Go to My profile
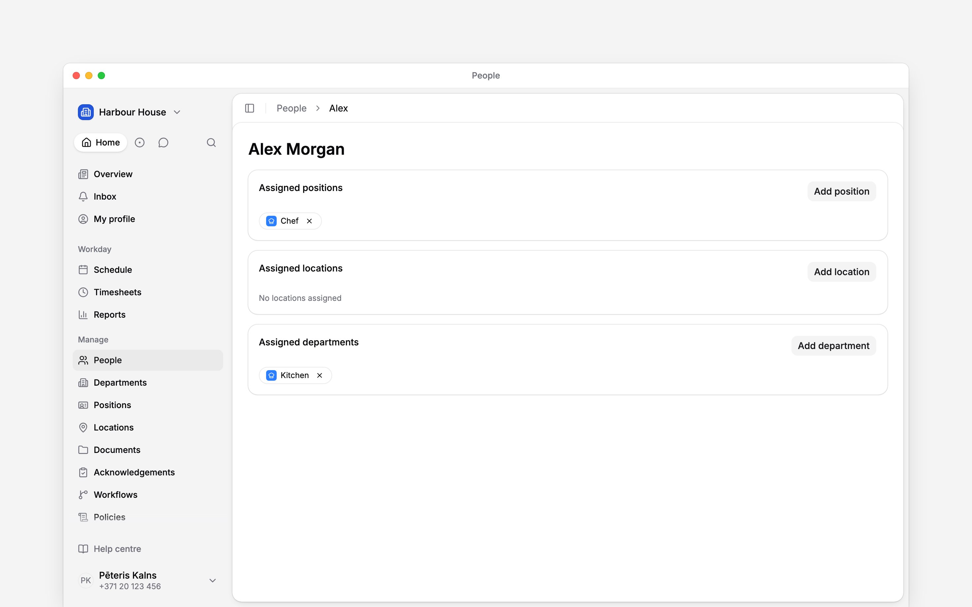Image resolution: width=972 pixels, height=607 pixels. 148,219
